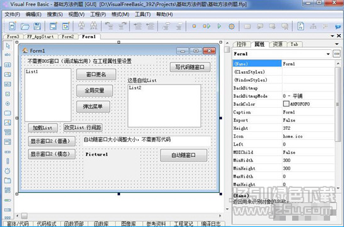Image resolution: width=344 pixels, height=227 pixels.
Task: Select the timer clock control tool
Action: pyautogui.click(x=8, y=171)
